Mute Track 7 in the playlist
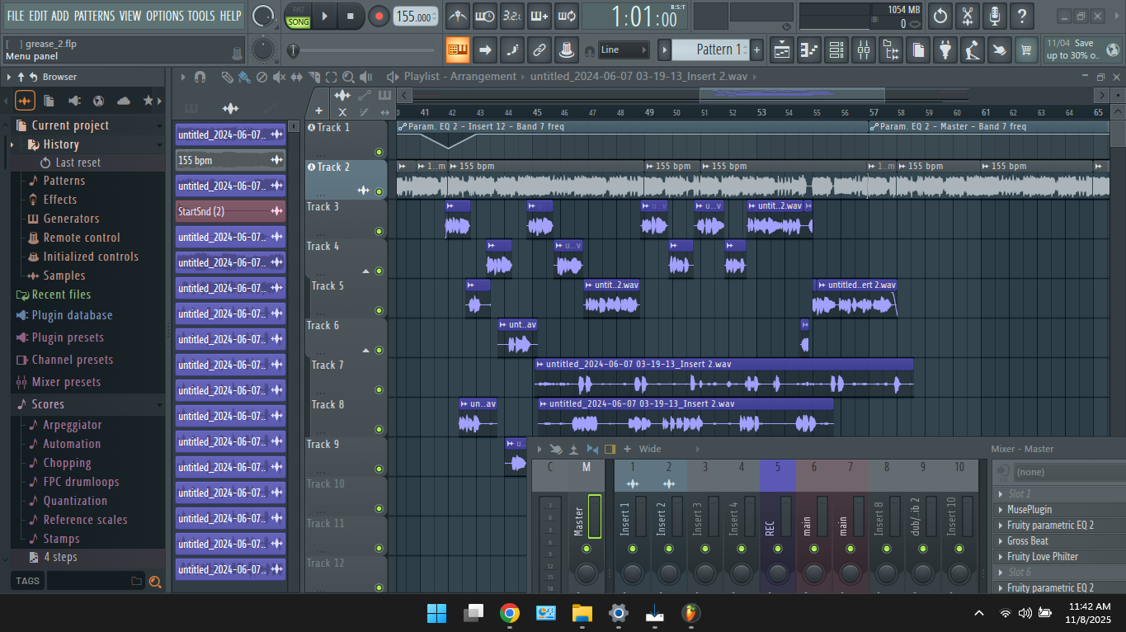The height and width of the screenshot is (632, 1126). click(379, 389)
